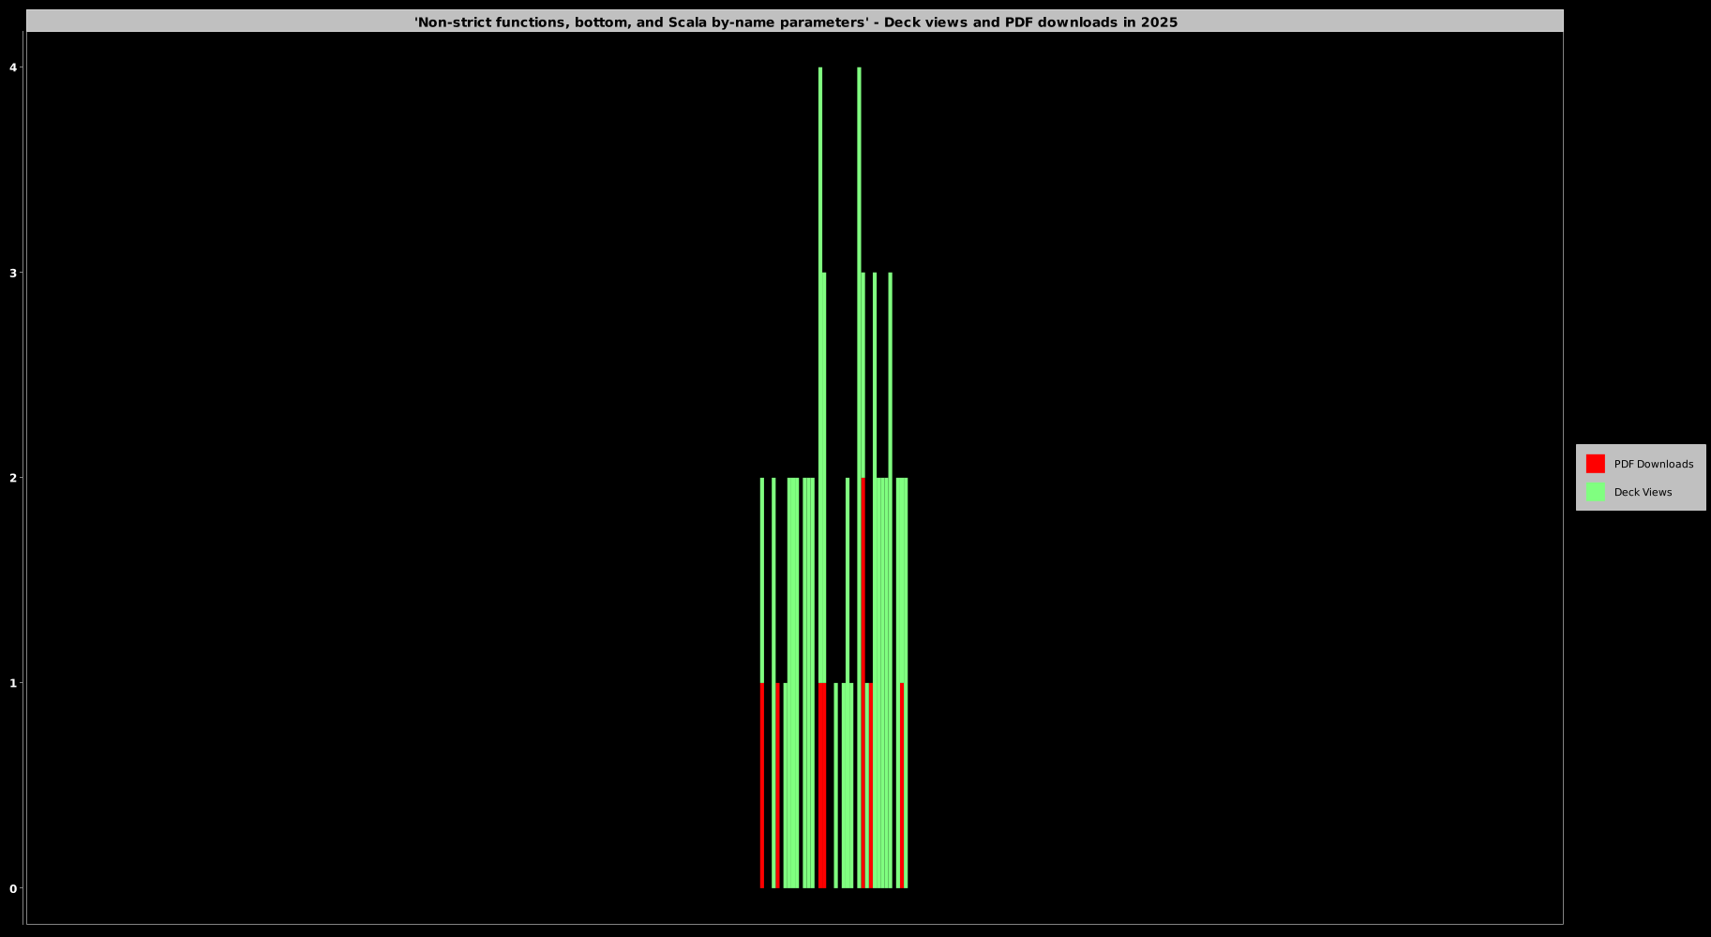Select the tallest red bar reaching 2

[x=863, y=684]
